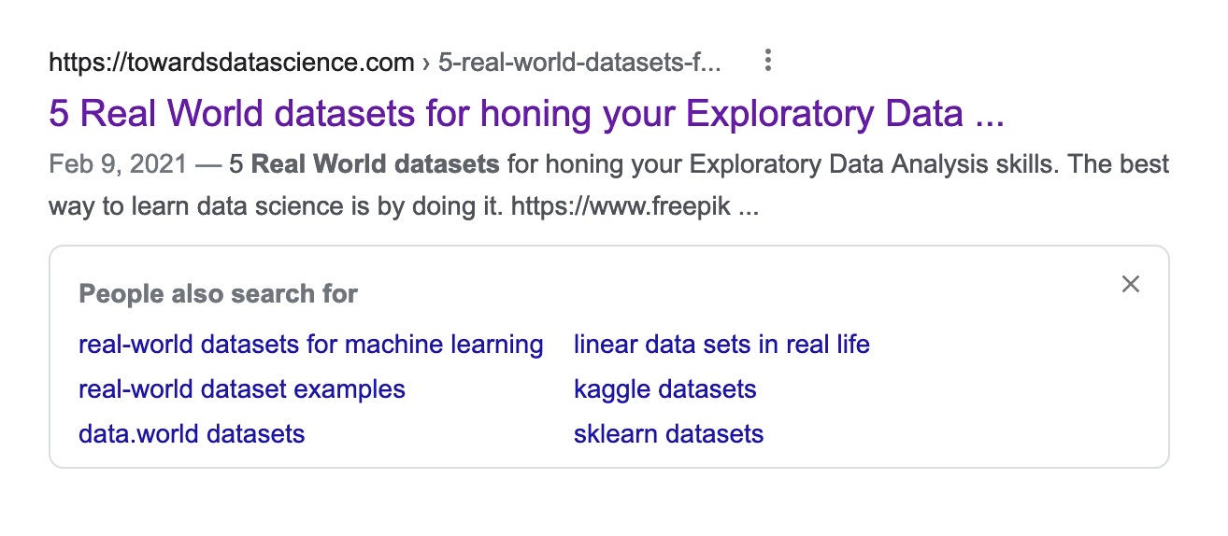Click the People also search for heading
This screenshot has height=536, width=1228.
[x=218, y=294]
